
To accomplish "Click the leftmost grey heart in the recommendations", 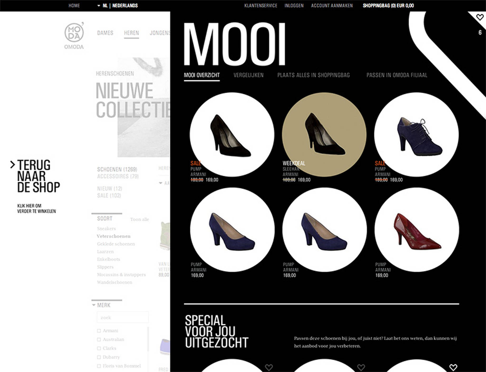I will 269,367.
